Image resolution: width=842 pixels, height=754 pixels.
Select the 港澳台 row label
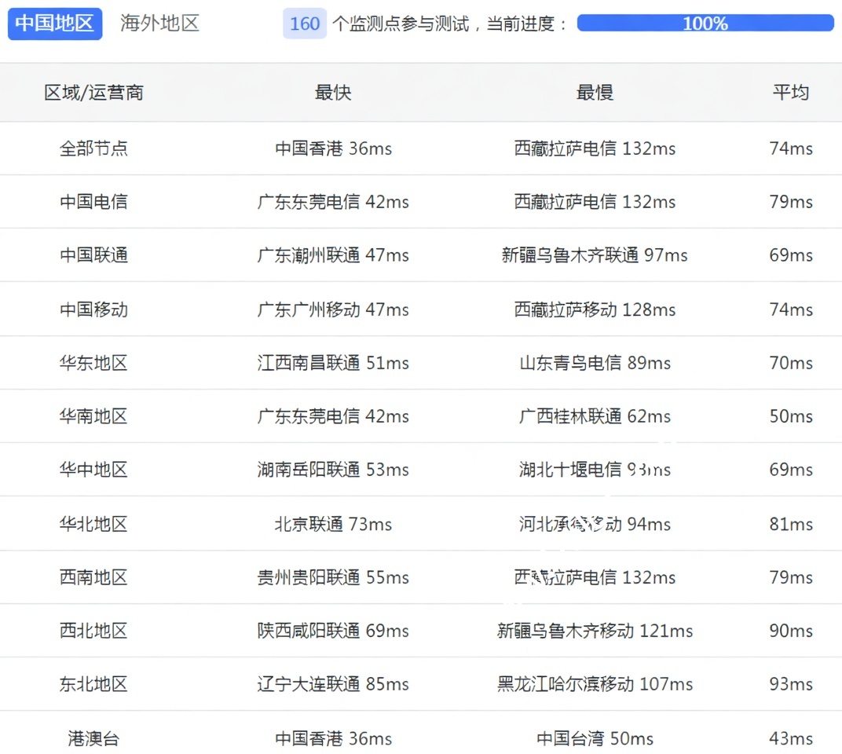pyautogui.click(x=93, y=738)
